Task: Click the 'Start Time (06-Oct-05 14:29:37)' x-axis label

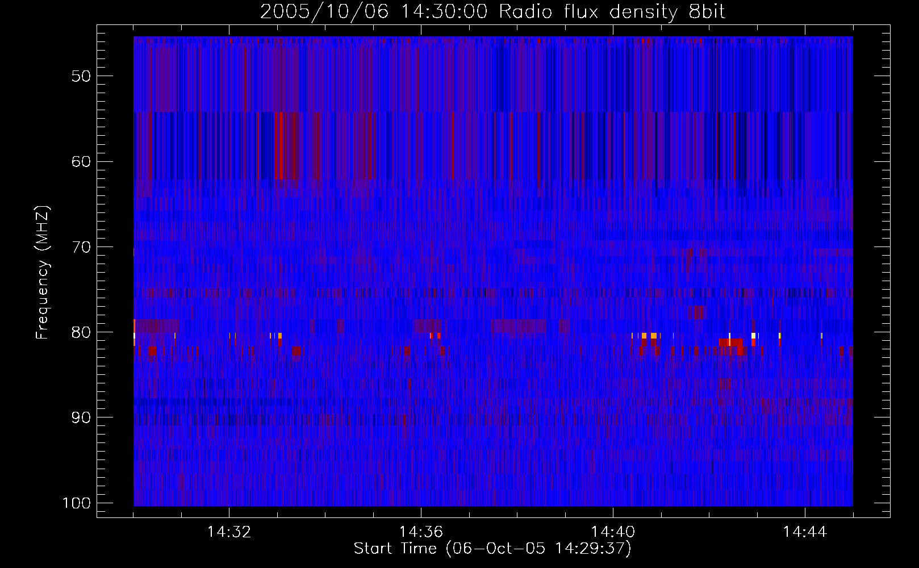Action: [x=492, y=549]
